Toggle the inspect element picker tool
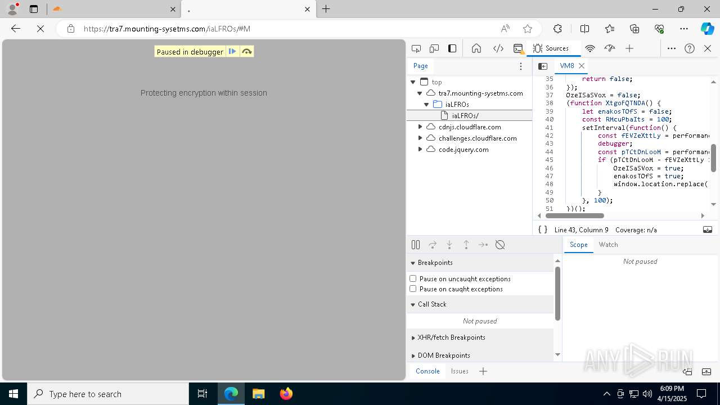 [x=416, y=48]
